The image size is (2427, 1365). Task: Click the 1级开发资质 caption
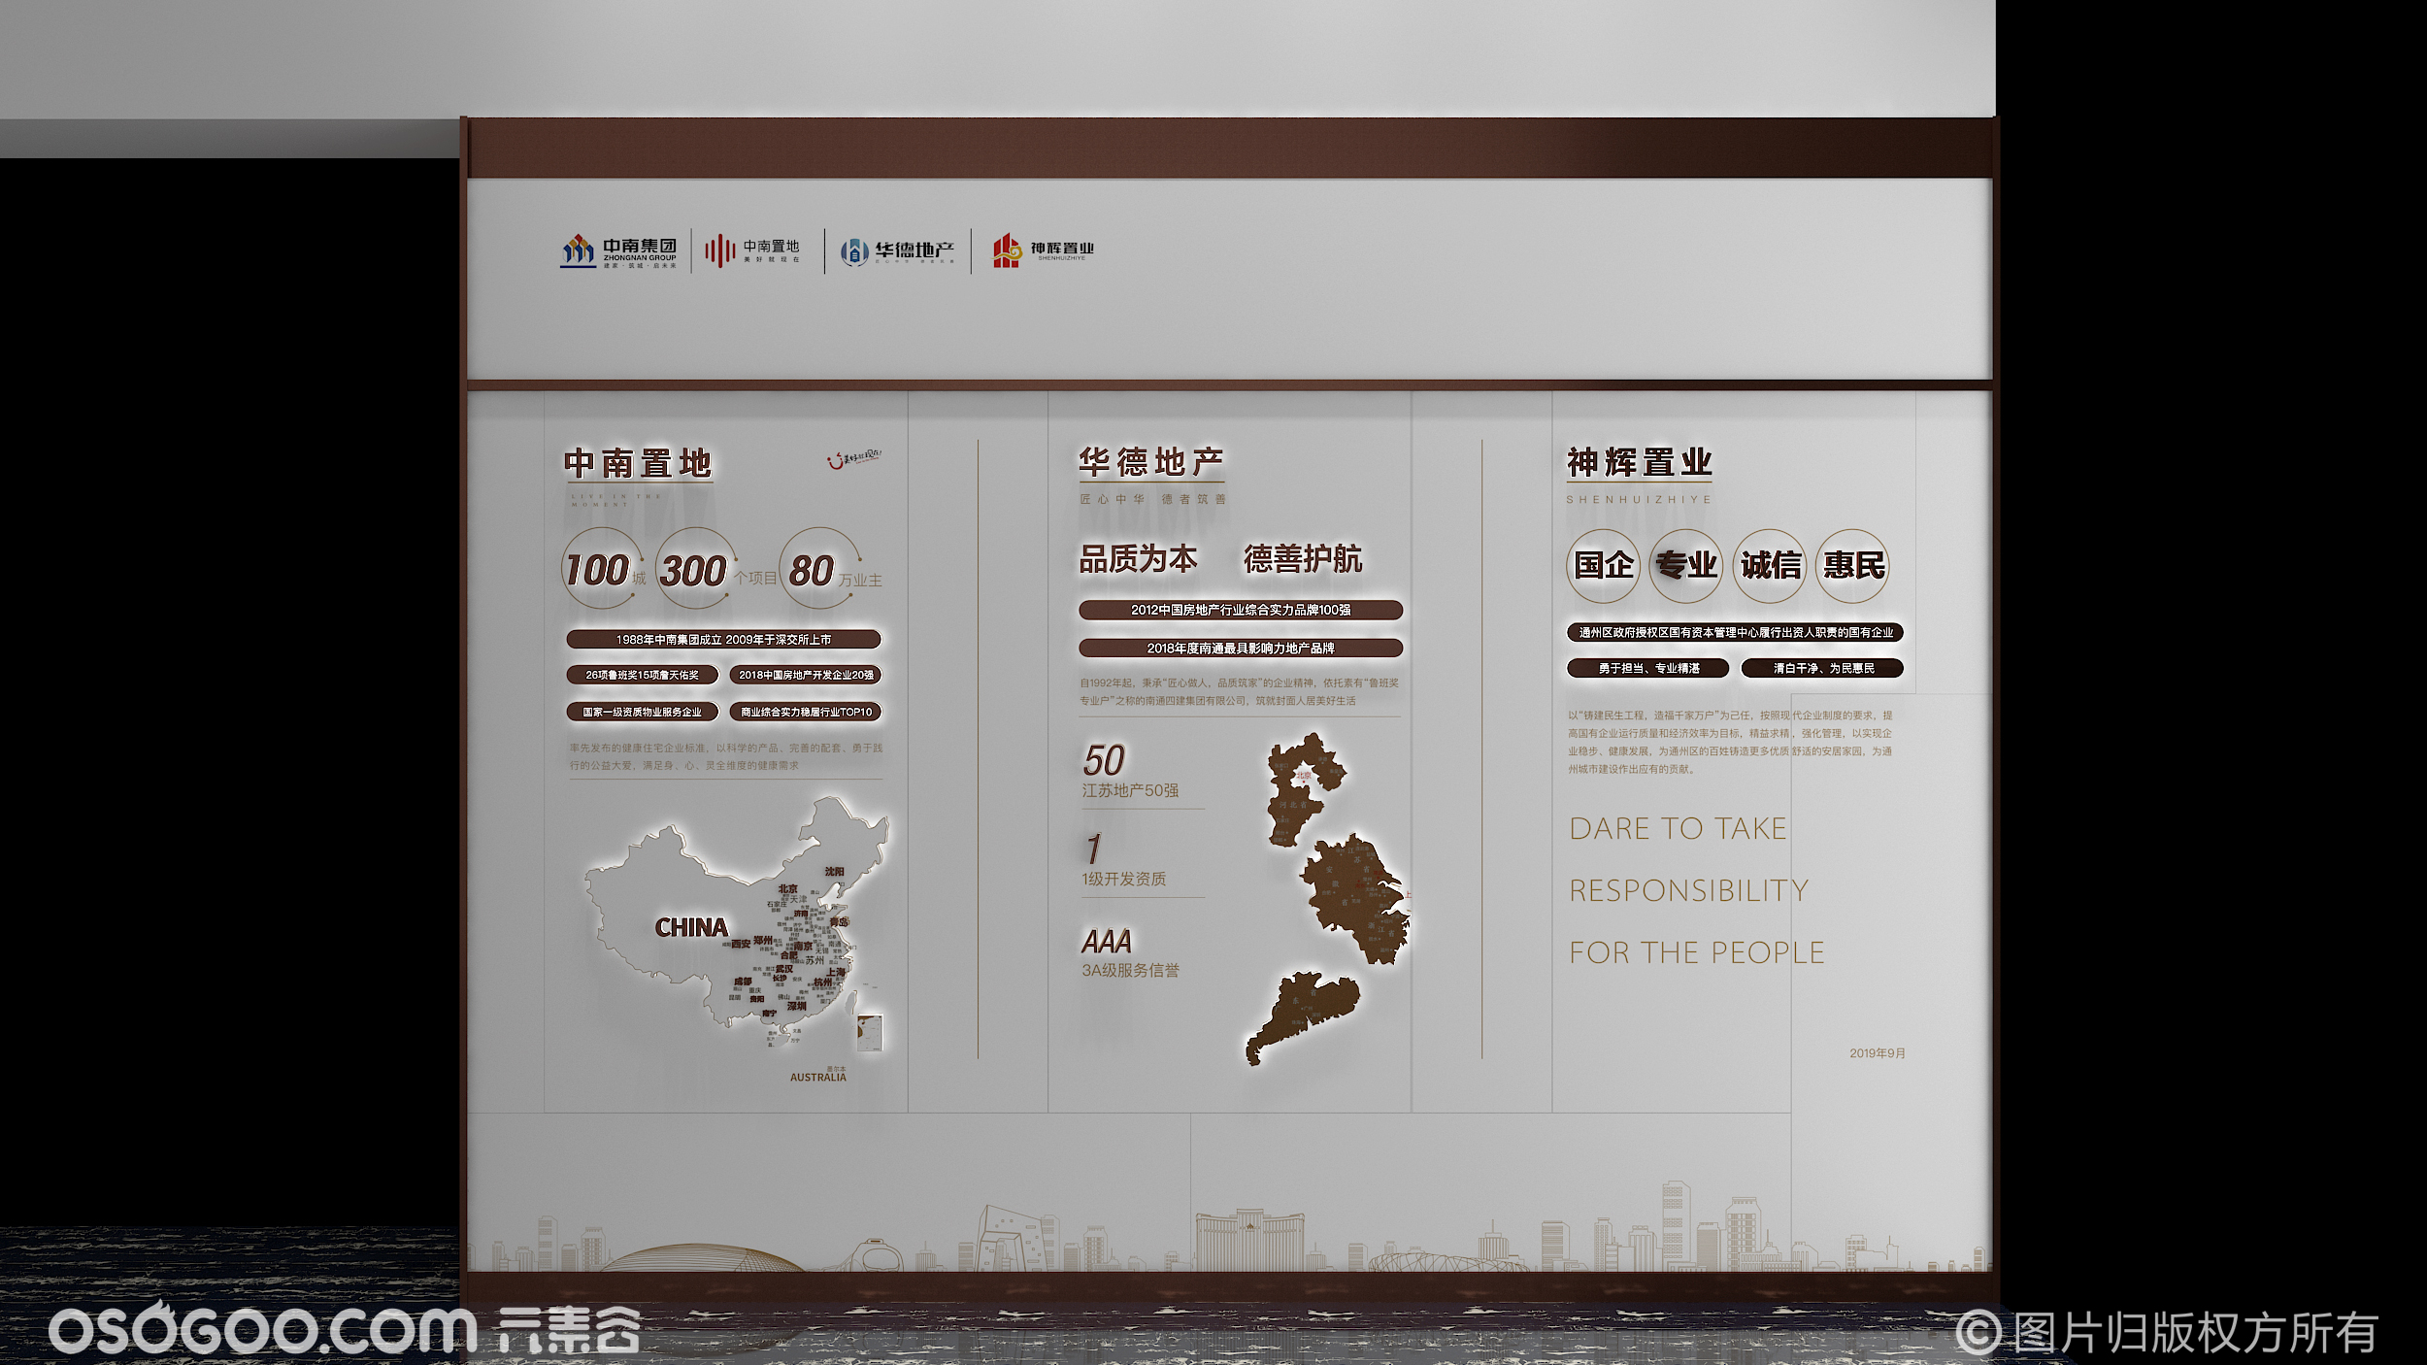point(1124,879)
